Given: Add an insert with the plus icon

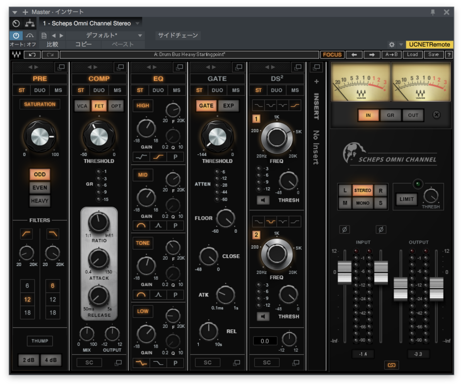Looking at the screenshot, I should 316,81.
